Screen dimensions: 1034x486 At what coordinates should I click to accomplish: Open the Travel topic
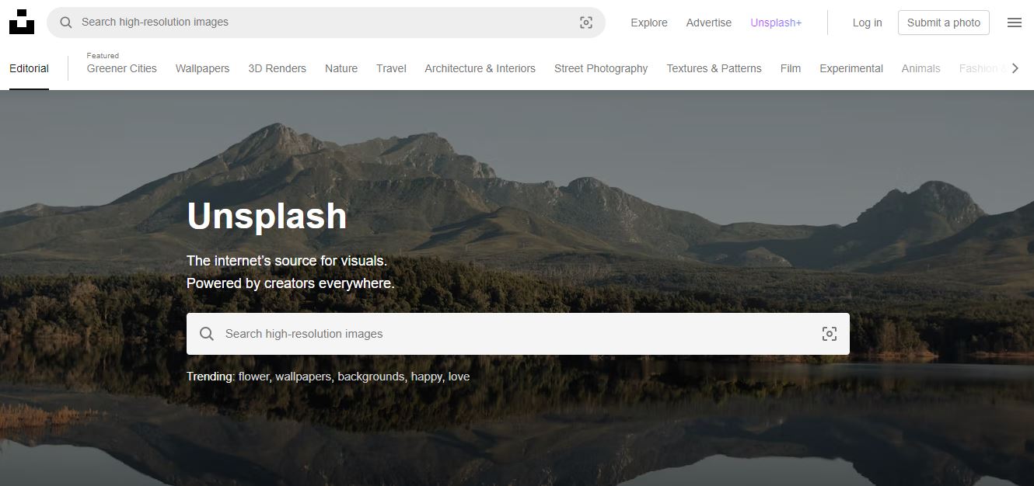click(391, 68)
